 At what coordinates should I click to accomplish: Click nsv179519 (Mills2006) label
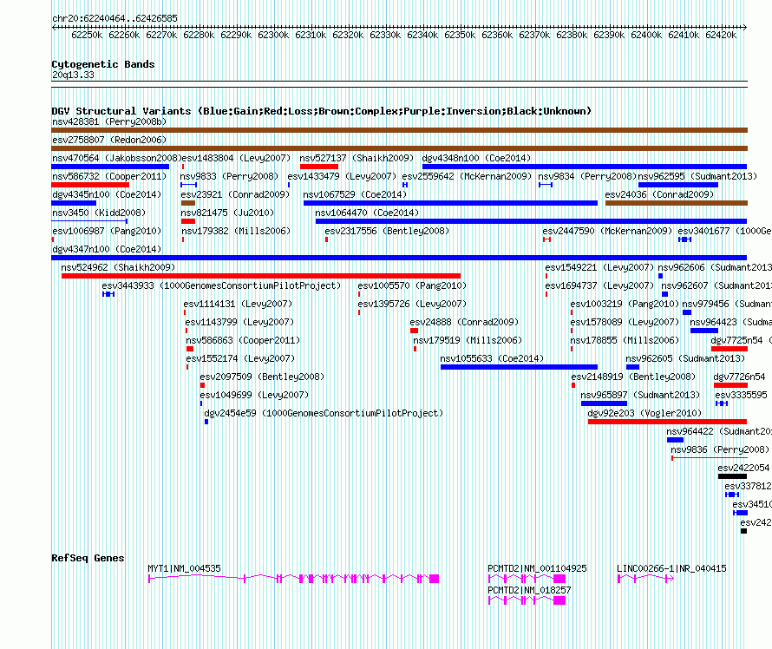tap(468, 340)
